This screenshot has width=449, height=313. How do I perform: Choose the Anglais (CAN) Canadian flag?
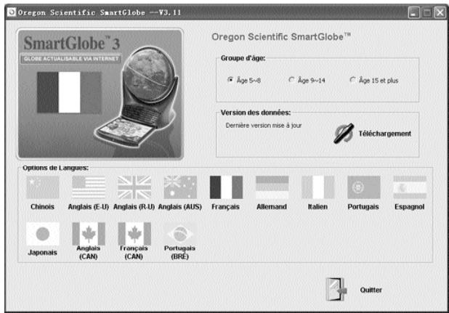click(x=89, y=234)
